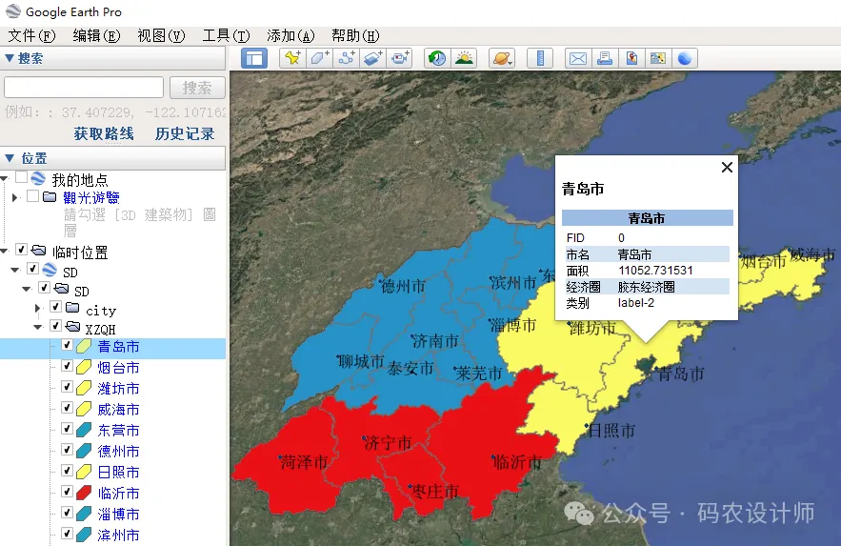The width and height of the screenshot is (841, 546).
Task: Toggle the sunlight display icon
Action: 464,58
